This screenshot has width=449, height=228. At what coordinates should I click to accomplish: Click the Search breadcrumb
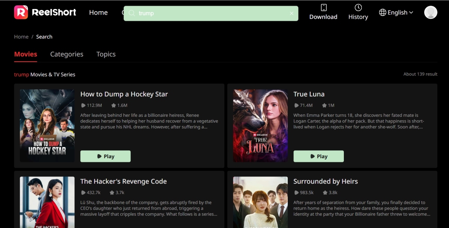pyautogui.click(x=44, y=37)
